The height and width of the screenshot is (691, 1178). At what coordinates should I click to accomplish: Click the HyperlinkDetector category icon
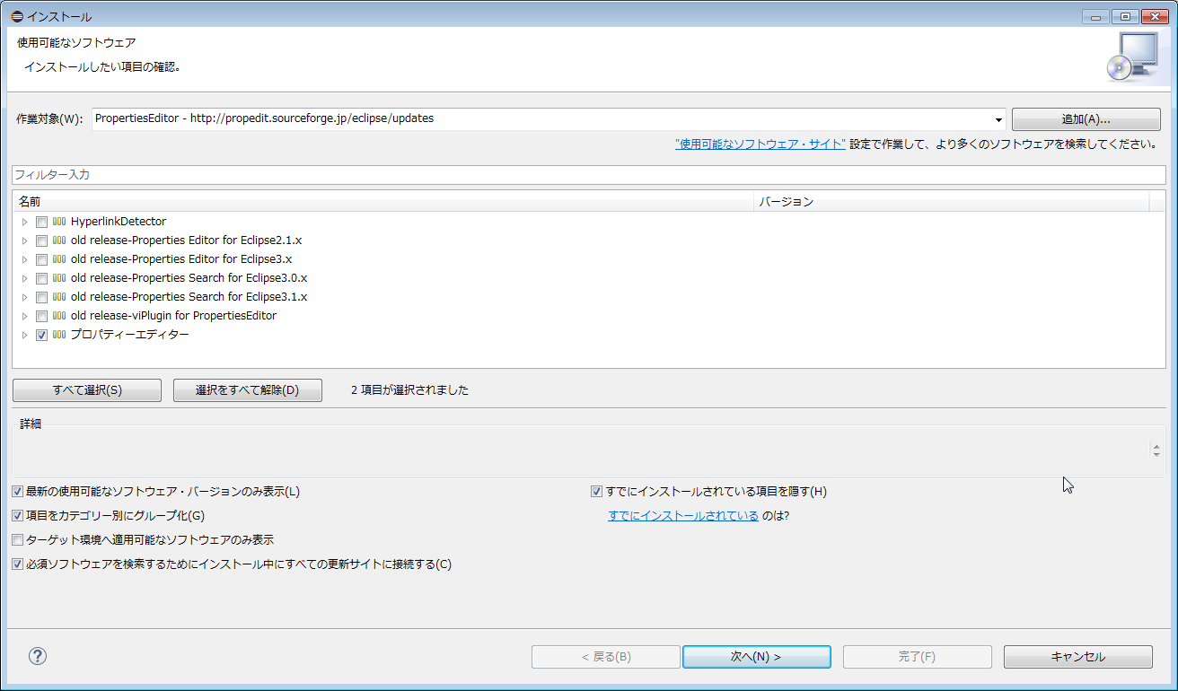[x=59, y=222]
